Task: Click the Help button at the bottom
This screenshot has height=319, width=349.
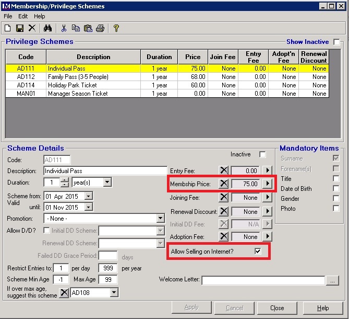Action: 323,308
